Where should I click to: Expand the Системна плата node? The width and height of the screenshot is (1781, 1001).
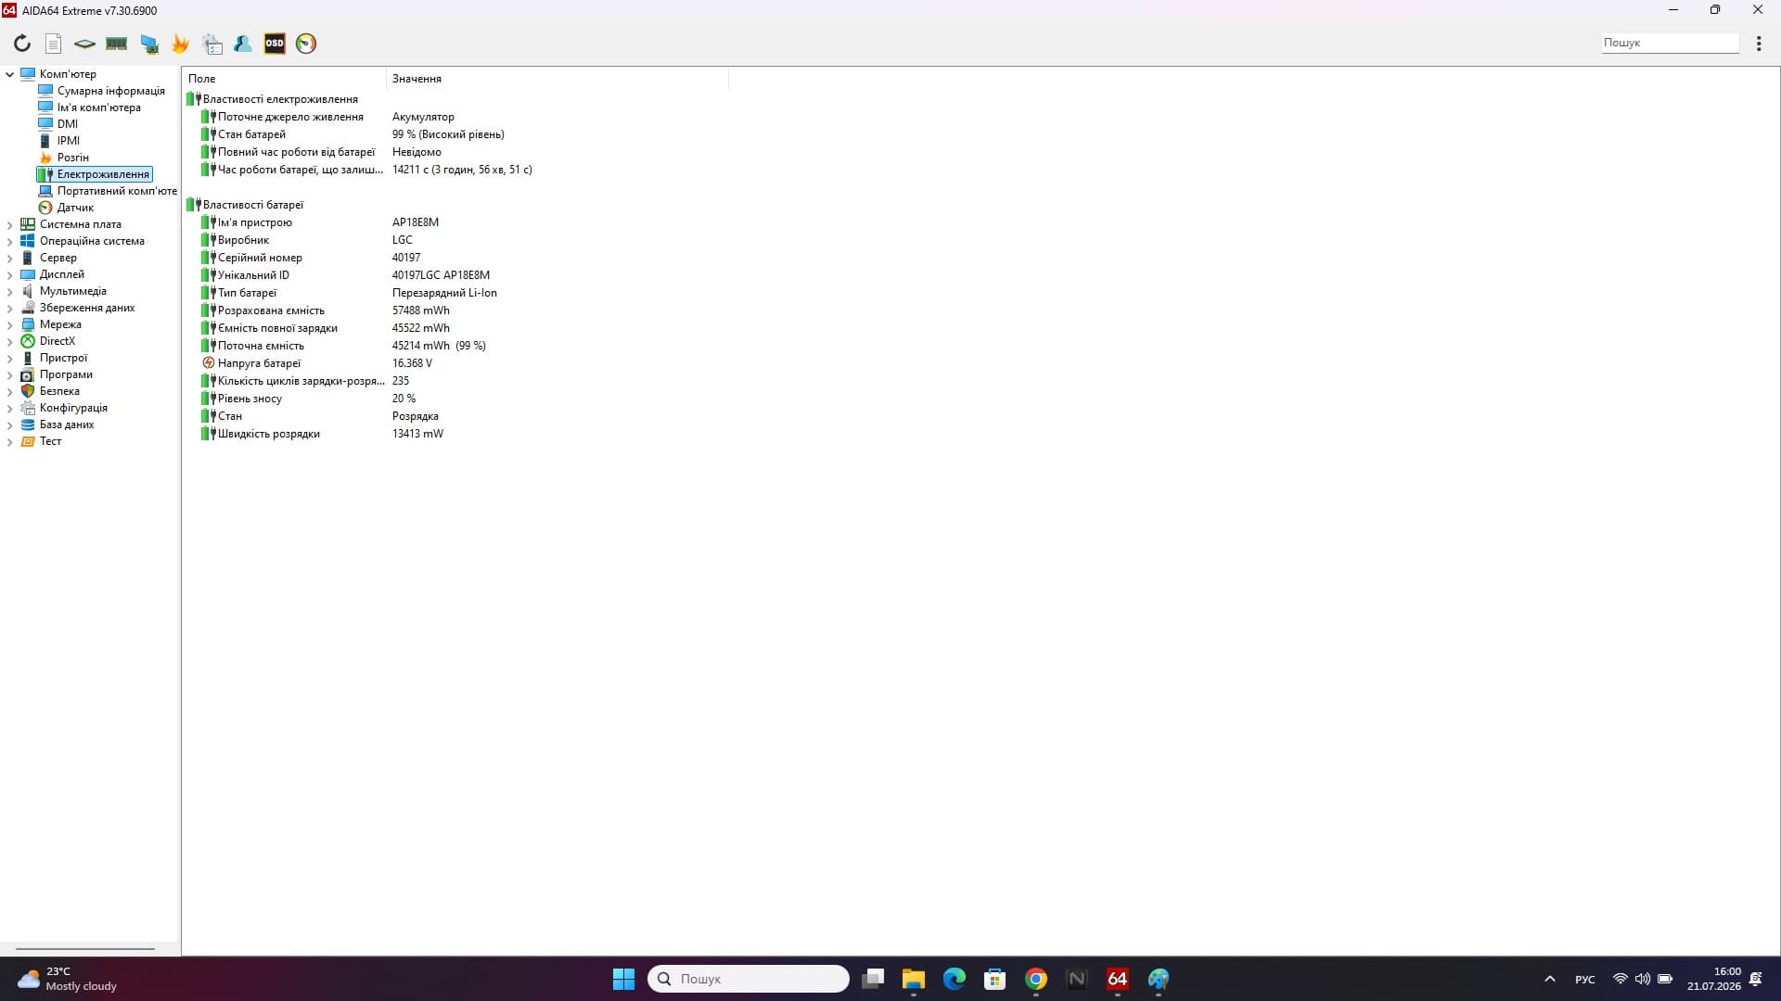point(10,224)
